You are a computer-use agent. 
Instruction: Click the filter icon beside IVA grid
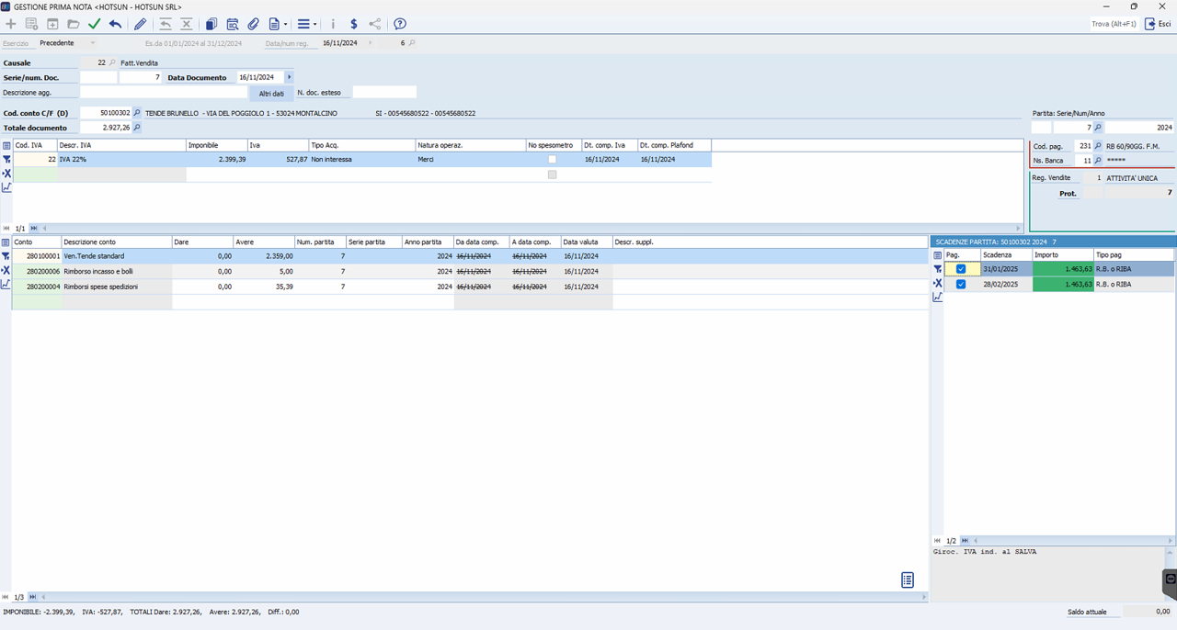(x=6, y=160)
